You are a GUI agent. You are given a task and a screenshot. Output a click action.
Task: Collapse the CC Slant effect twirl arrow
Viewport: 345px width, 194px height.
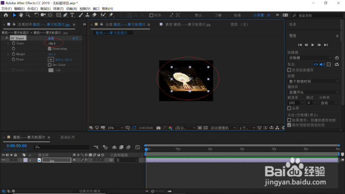(3, 38)
